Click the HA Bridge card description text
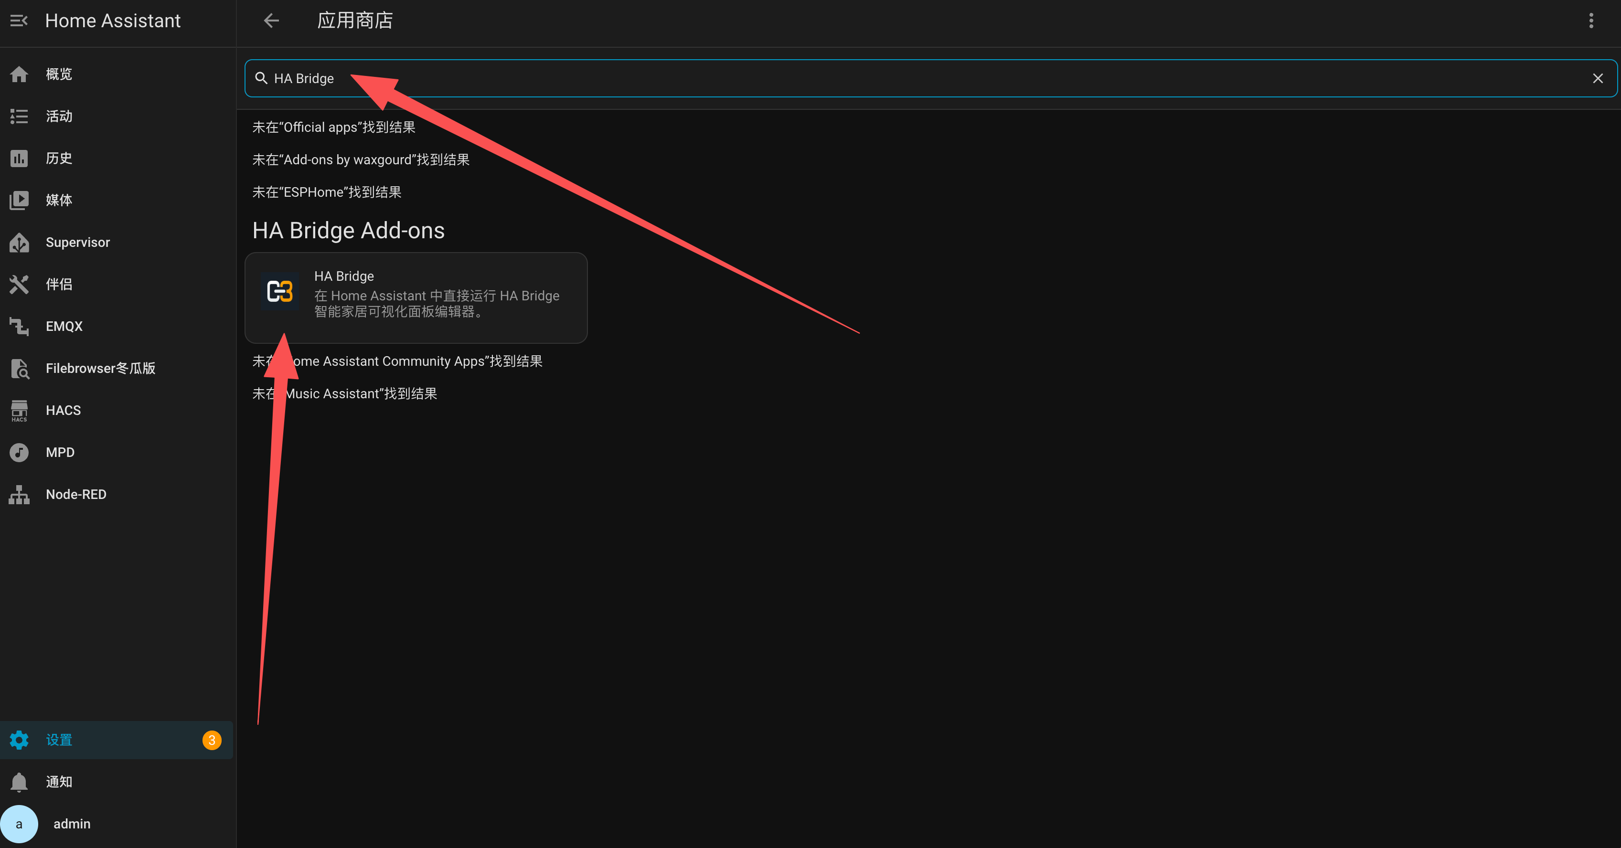1621x848 pixels. click(x=437, y=303)
